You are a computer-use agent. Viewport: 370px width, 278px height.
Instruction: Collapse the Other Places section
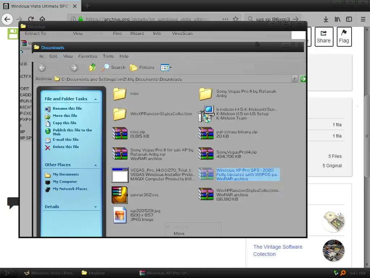95,165
